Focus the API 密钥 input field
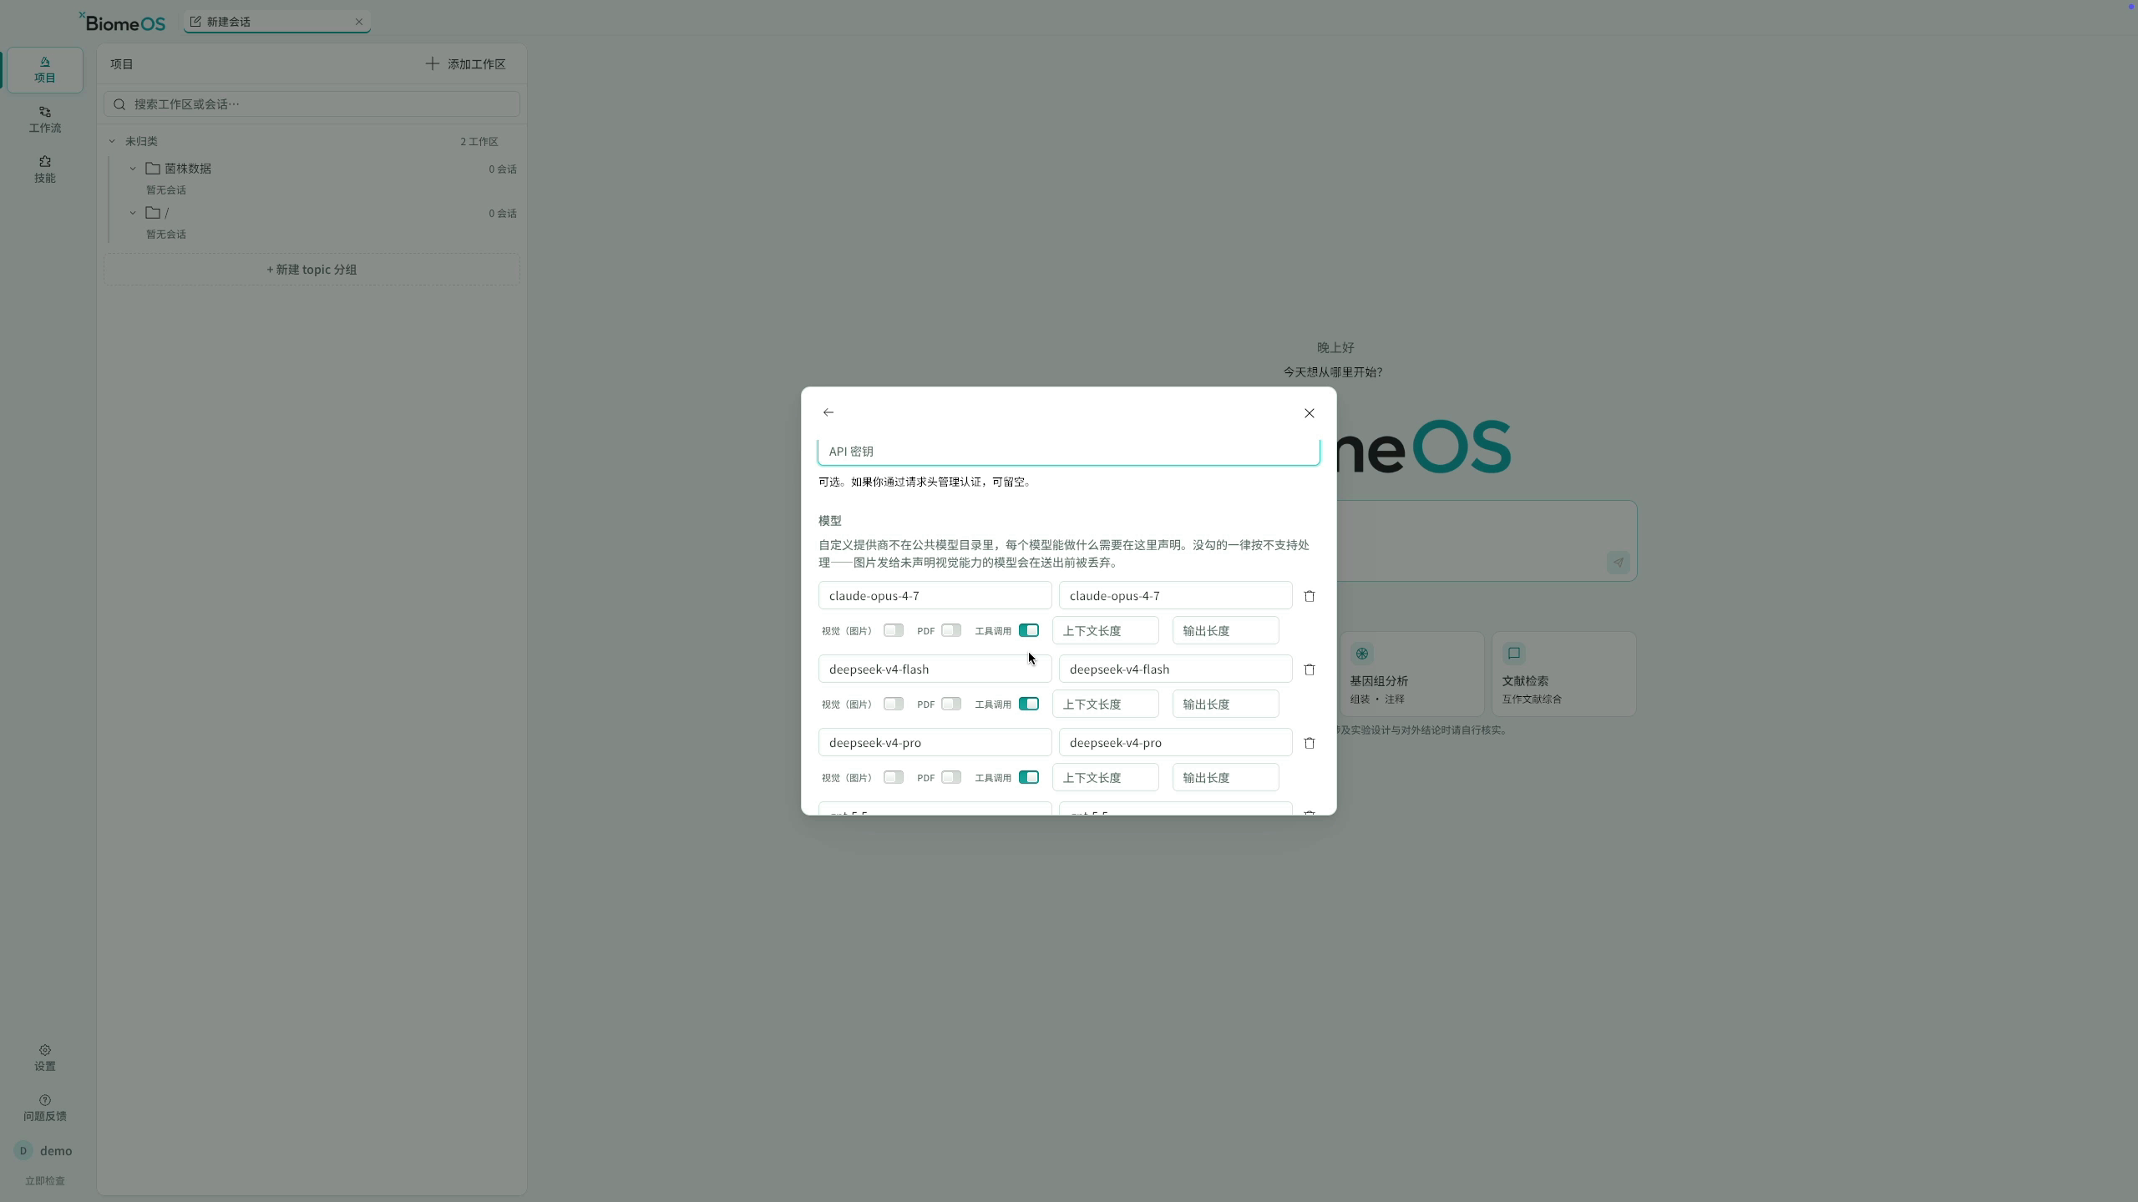Image resolution: width=2138 pixels, height=1202 pixels. [1068, 452]
